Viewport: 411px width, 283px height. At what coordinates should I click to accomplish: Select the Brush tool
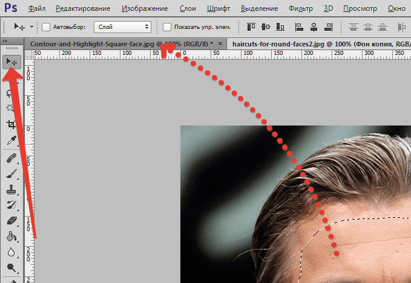(12, 174)
